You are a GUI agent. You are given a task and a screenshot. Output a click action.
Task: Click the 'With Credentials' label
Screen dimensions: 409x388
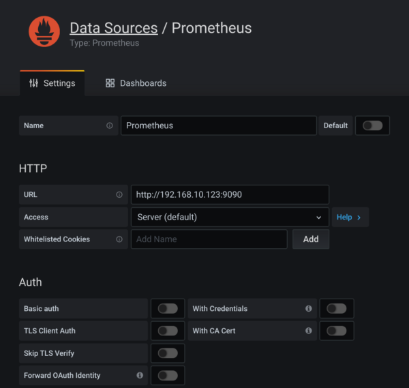point(220,309)
